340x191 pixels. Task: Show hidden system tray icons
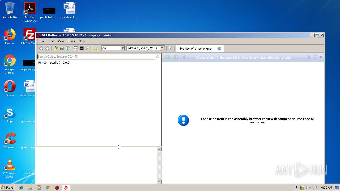click(296, 188)
